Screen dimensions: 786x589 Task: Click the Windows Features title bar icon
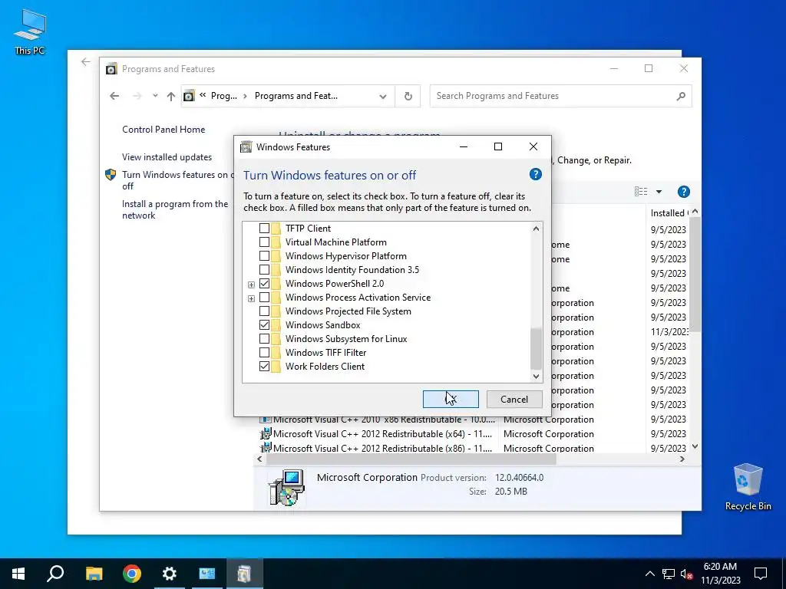(x=246, y=146)
